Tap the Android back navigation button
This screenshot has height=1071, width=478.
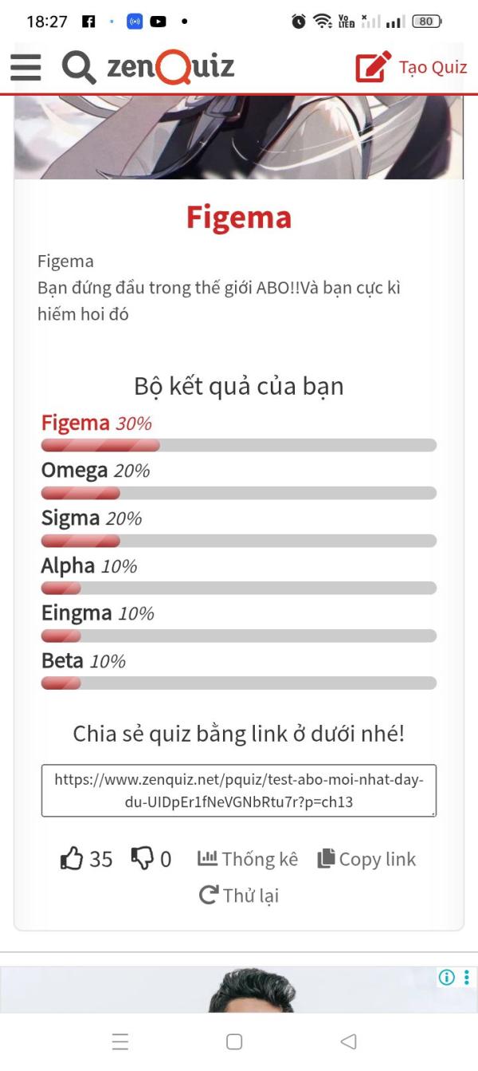348,1041
